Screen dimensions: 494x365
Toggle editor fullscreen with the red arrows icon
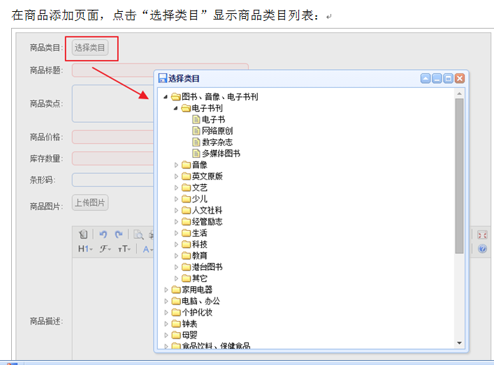482,235
